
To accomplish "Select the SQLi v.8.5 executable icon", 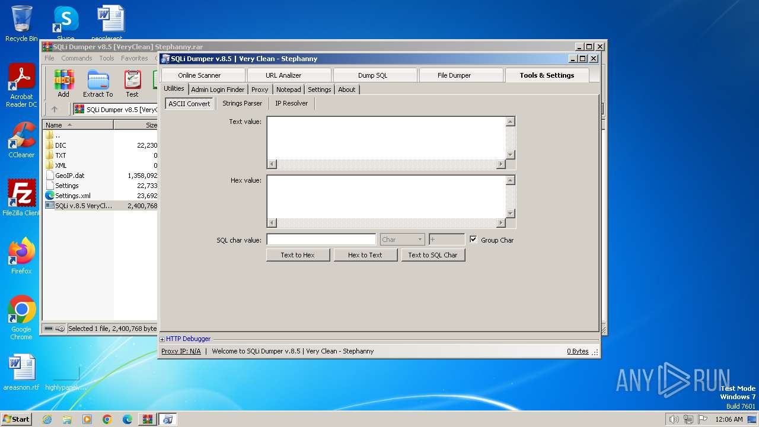I will pyautogui.click(x=50, y=206).
